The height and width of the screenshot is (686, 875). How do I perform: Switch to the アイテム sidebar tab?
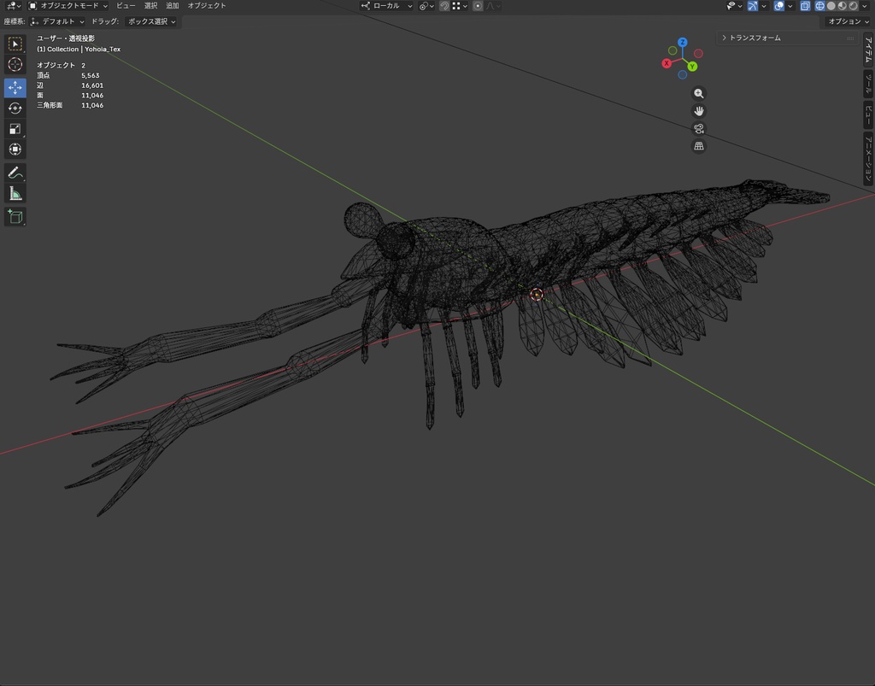(868, 49)
